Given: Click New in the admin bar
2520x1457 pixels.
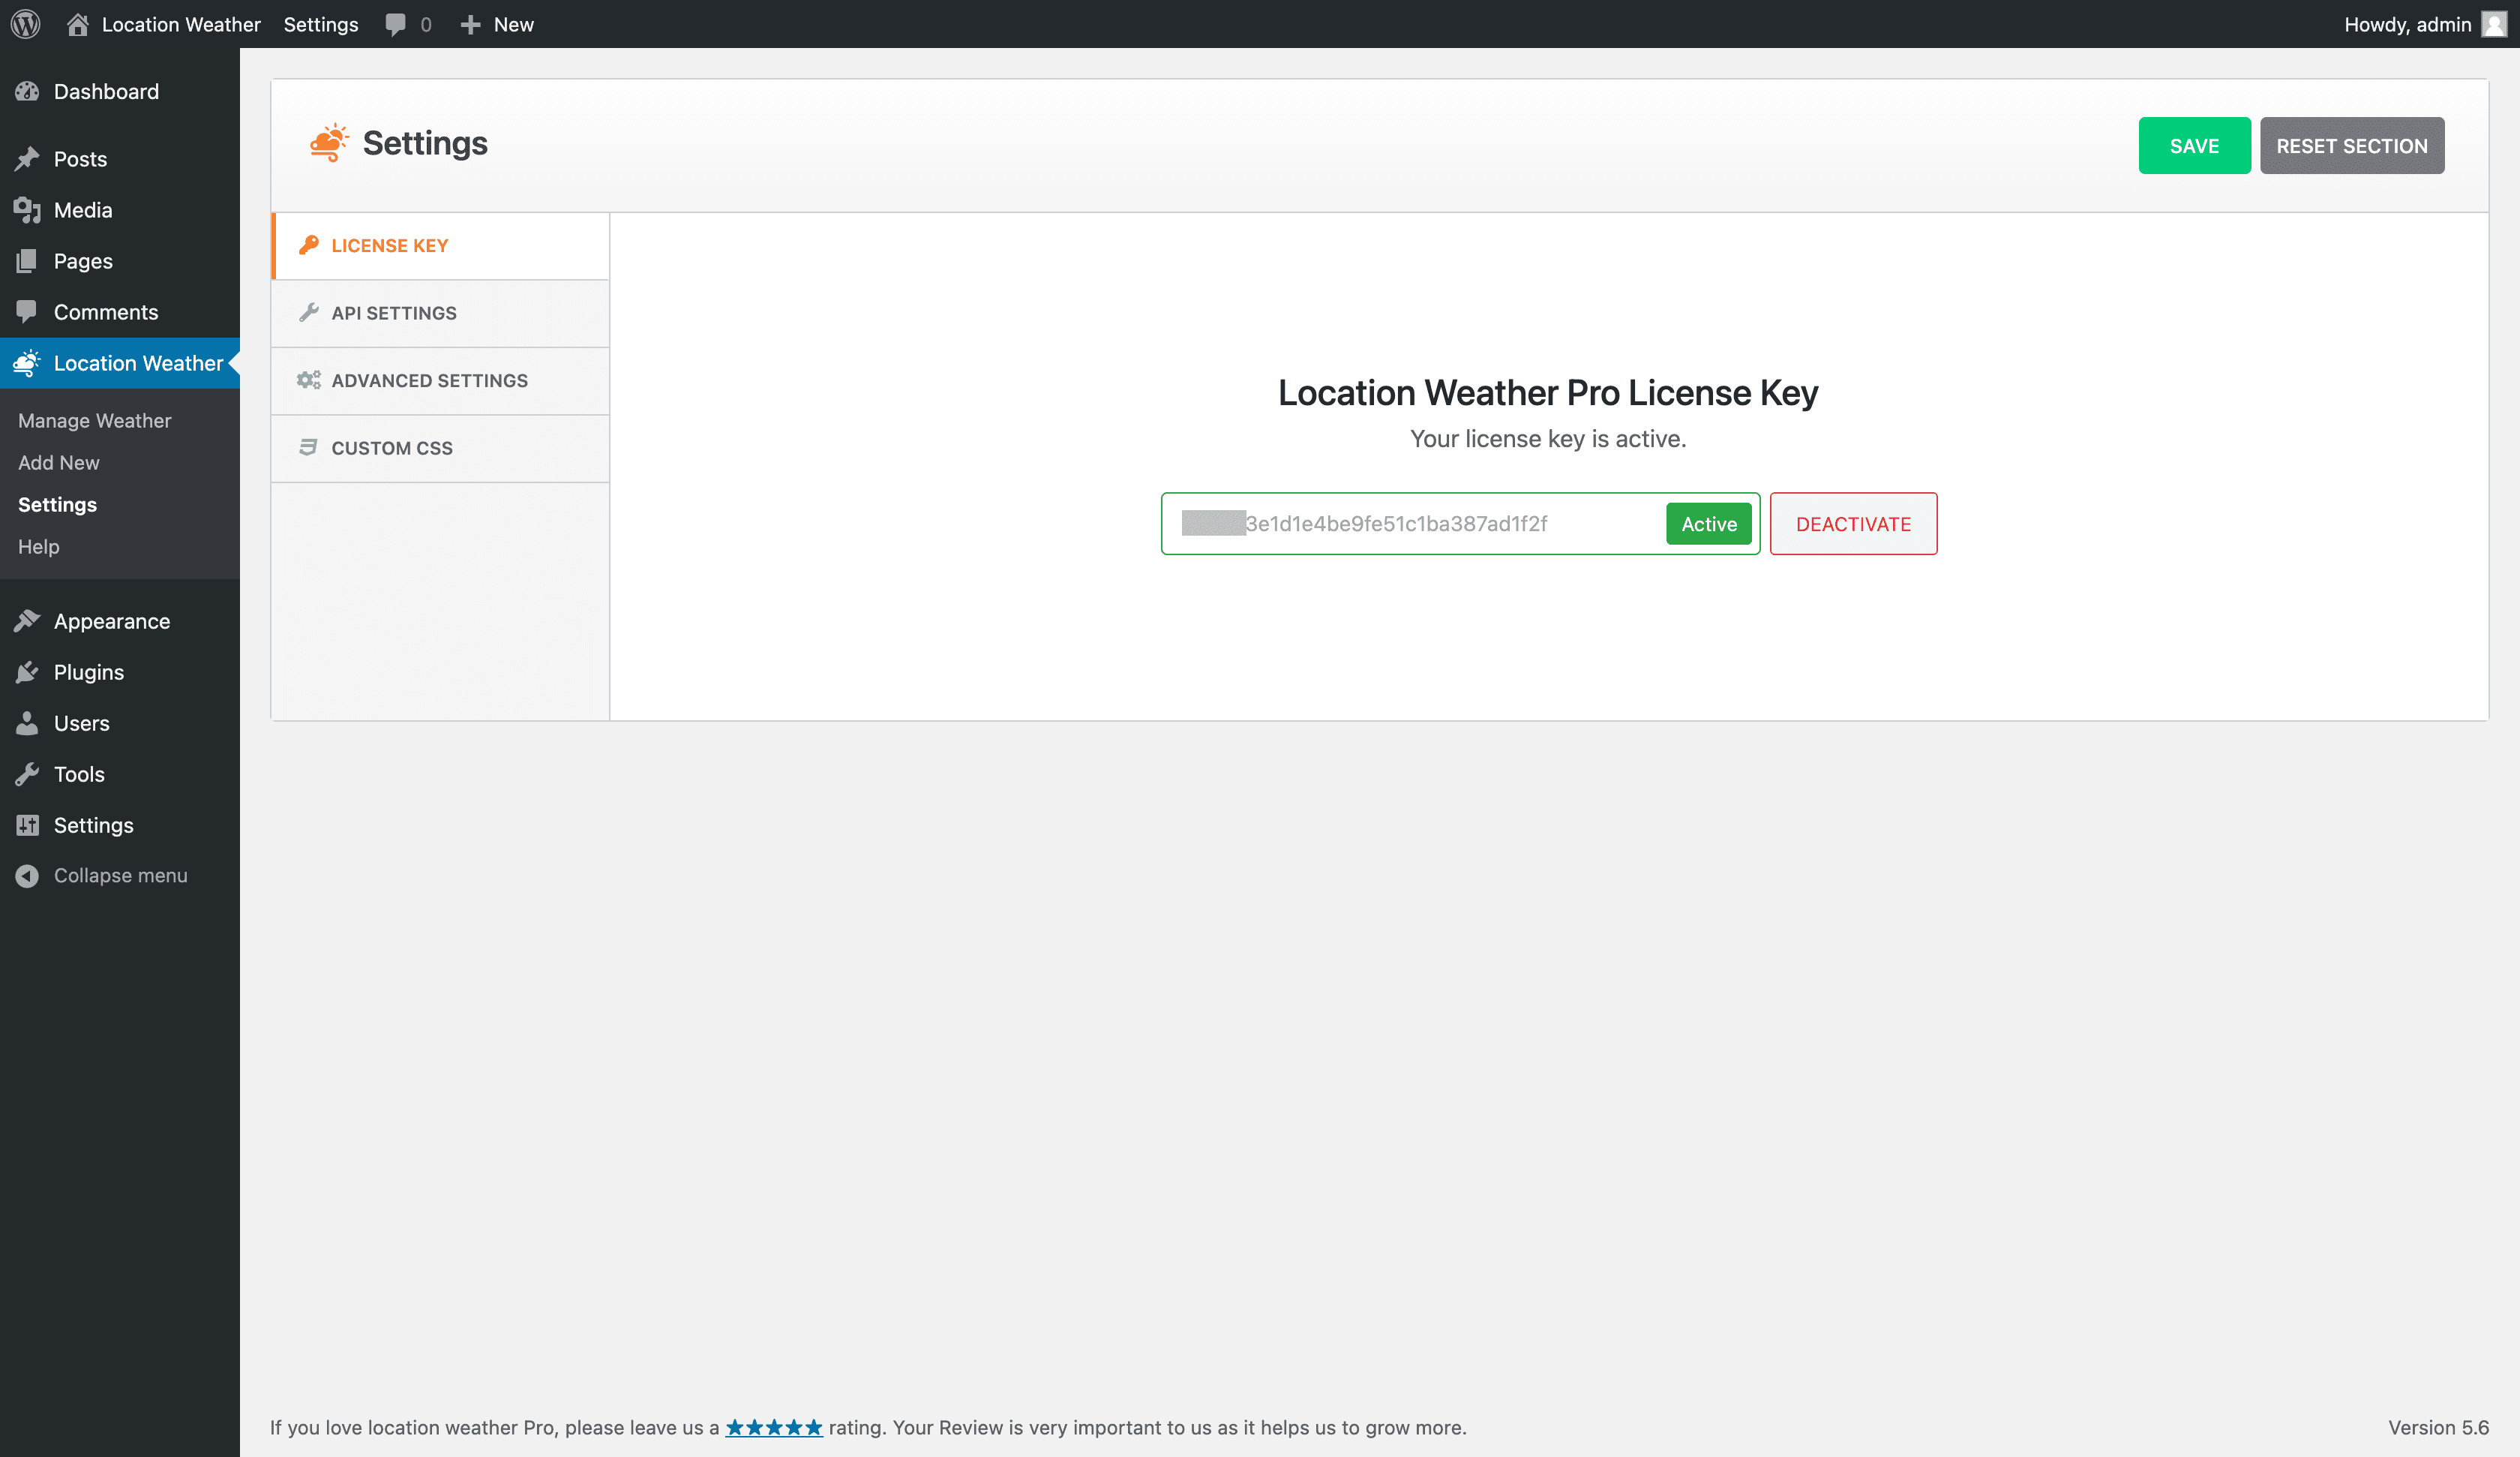Looking at the screenshot, I should [514, 24].
